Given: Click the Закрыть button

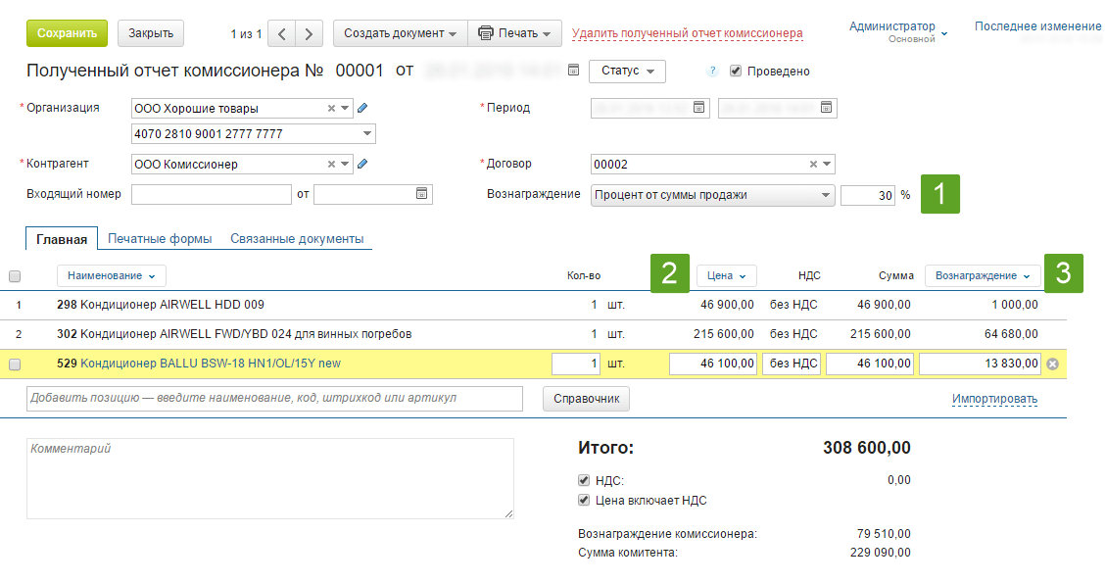Looking at the screenshot, I should (x=151, y=33).
